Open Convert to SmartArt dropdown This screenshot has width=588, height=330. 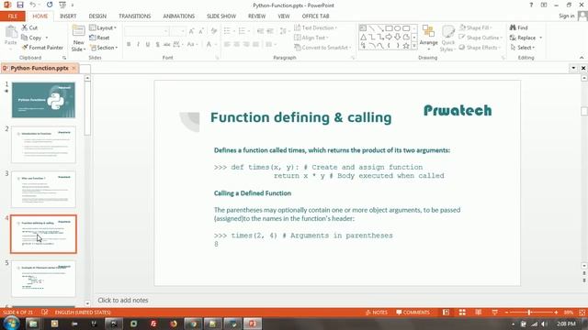coord(322,48)
